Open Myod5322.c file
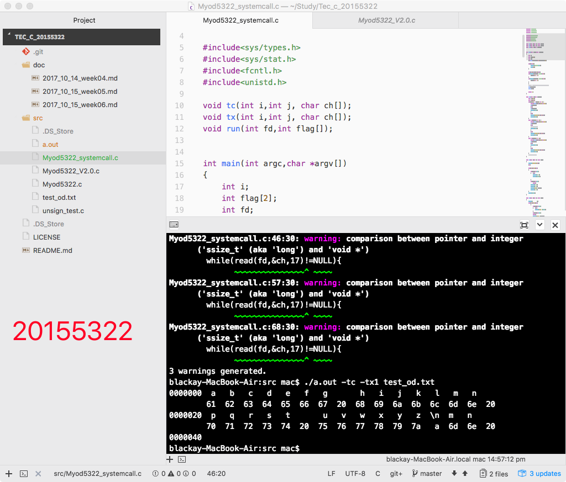Viewport: 566px width, 482px height. pyautogui.click(x=62, y=184)
